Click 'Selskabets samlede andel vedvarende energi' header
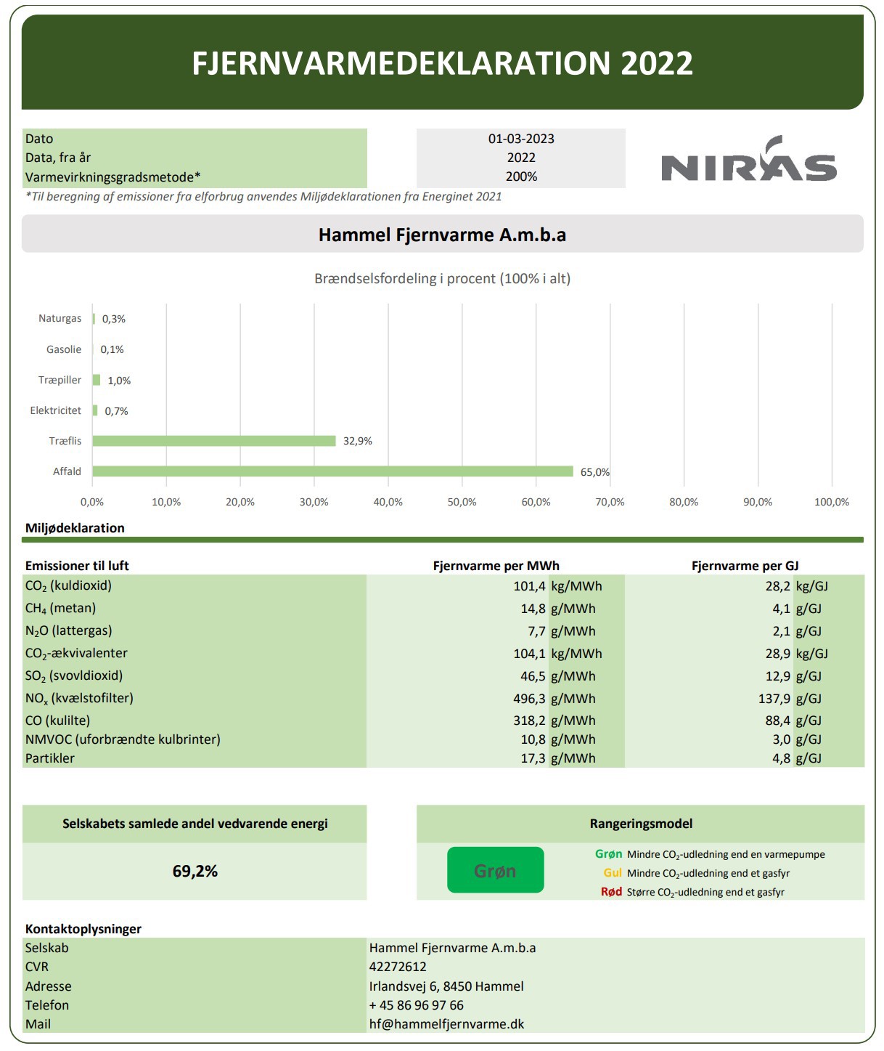The height and width of the screenshot is (1051, 884). pyautogui.click(x=195, y=824)
